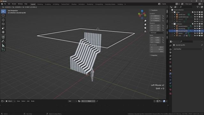This screenshot has height=115, width=204.
Task: Open the Help menu
Action: click(x=26, y=4)
